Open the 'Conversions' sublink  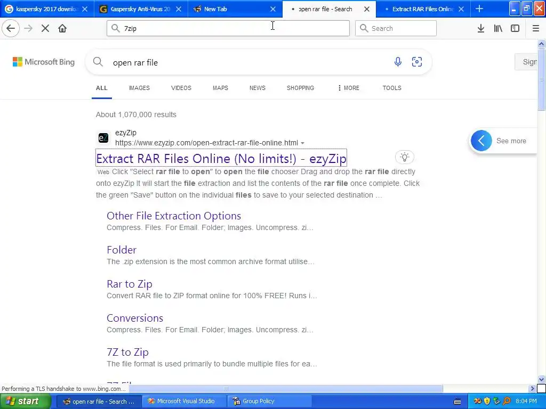135,318
